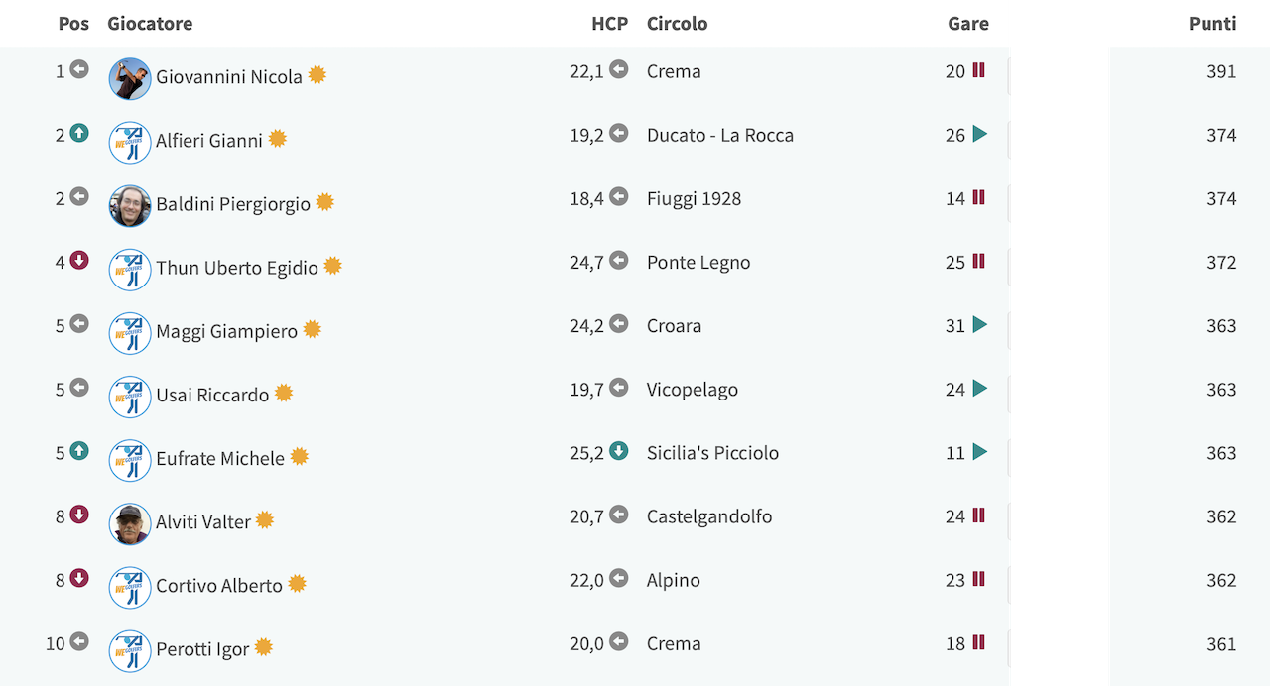Screen dimensions: 1270x686
Task: Click the red pause icon in Giovannini Nicola's Gare column
Action: [979, 70]
